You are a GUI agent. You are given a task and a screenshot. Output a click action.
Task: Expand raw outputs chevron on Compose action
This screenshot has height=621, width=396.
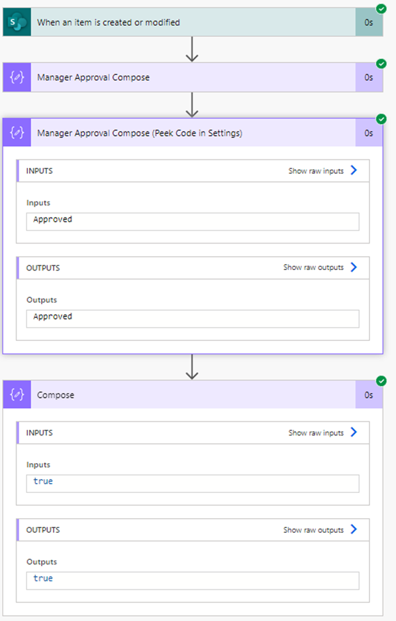pos(354,529)
